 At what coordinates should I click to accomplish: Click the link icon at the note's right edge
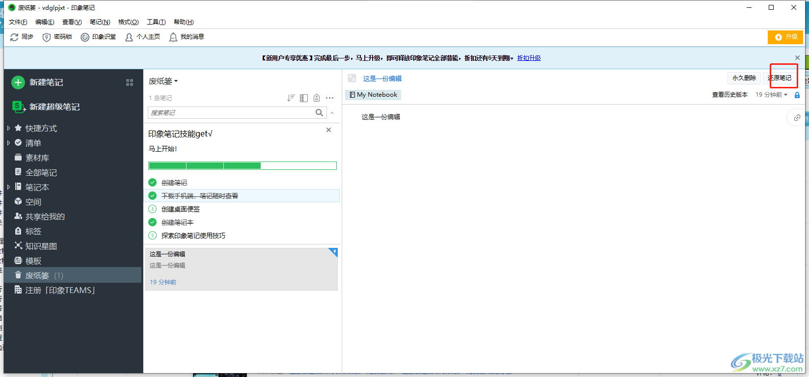tap(797, 118)
